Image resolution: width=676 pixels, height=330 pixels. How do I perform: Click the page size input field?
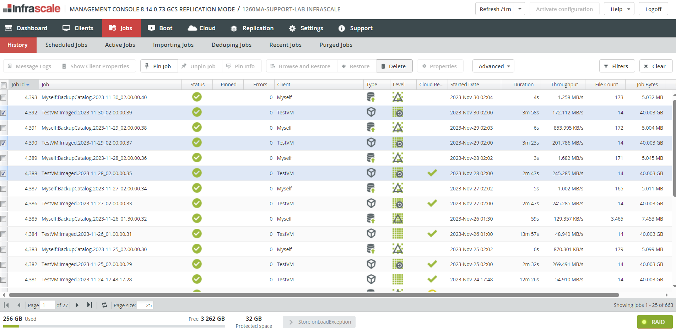145,305
